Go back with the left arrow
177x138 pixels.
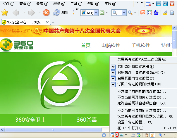pos(16,13)
